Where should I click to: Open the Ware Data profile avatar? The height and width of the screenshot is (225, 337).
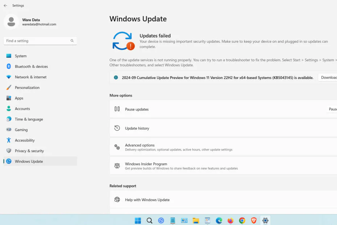click(11, 22)
